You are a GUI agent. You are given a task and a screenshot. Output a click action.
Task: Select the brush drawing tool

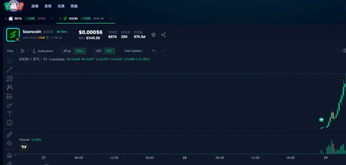pyautogui.click(x=10, y=105)
